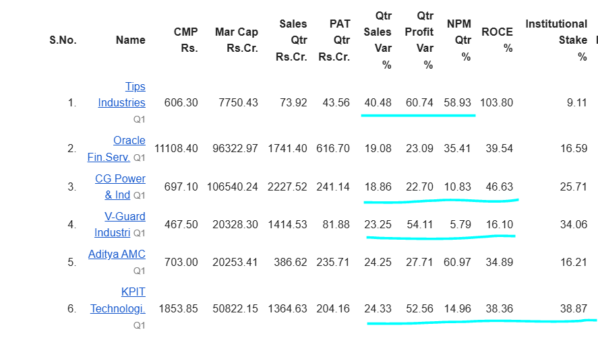The width and height of the screenshot is (598, 338).
Task: Select Oracle Fin.Serv. ROCE value 39.54
Action: [x=499, y=149]
